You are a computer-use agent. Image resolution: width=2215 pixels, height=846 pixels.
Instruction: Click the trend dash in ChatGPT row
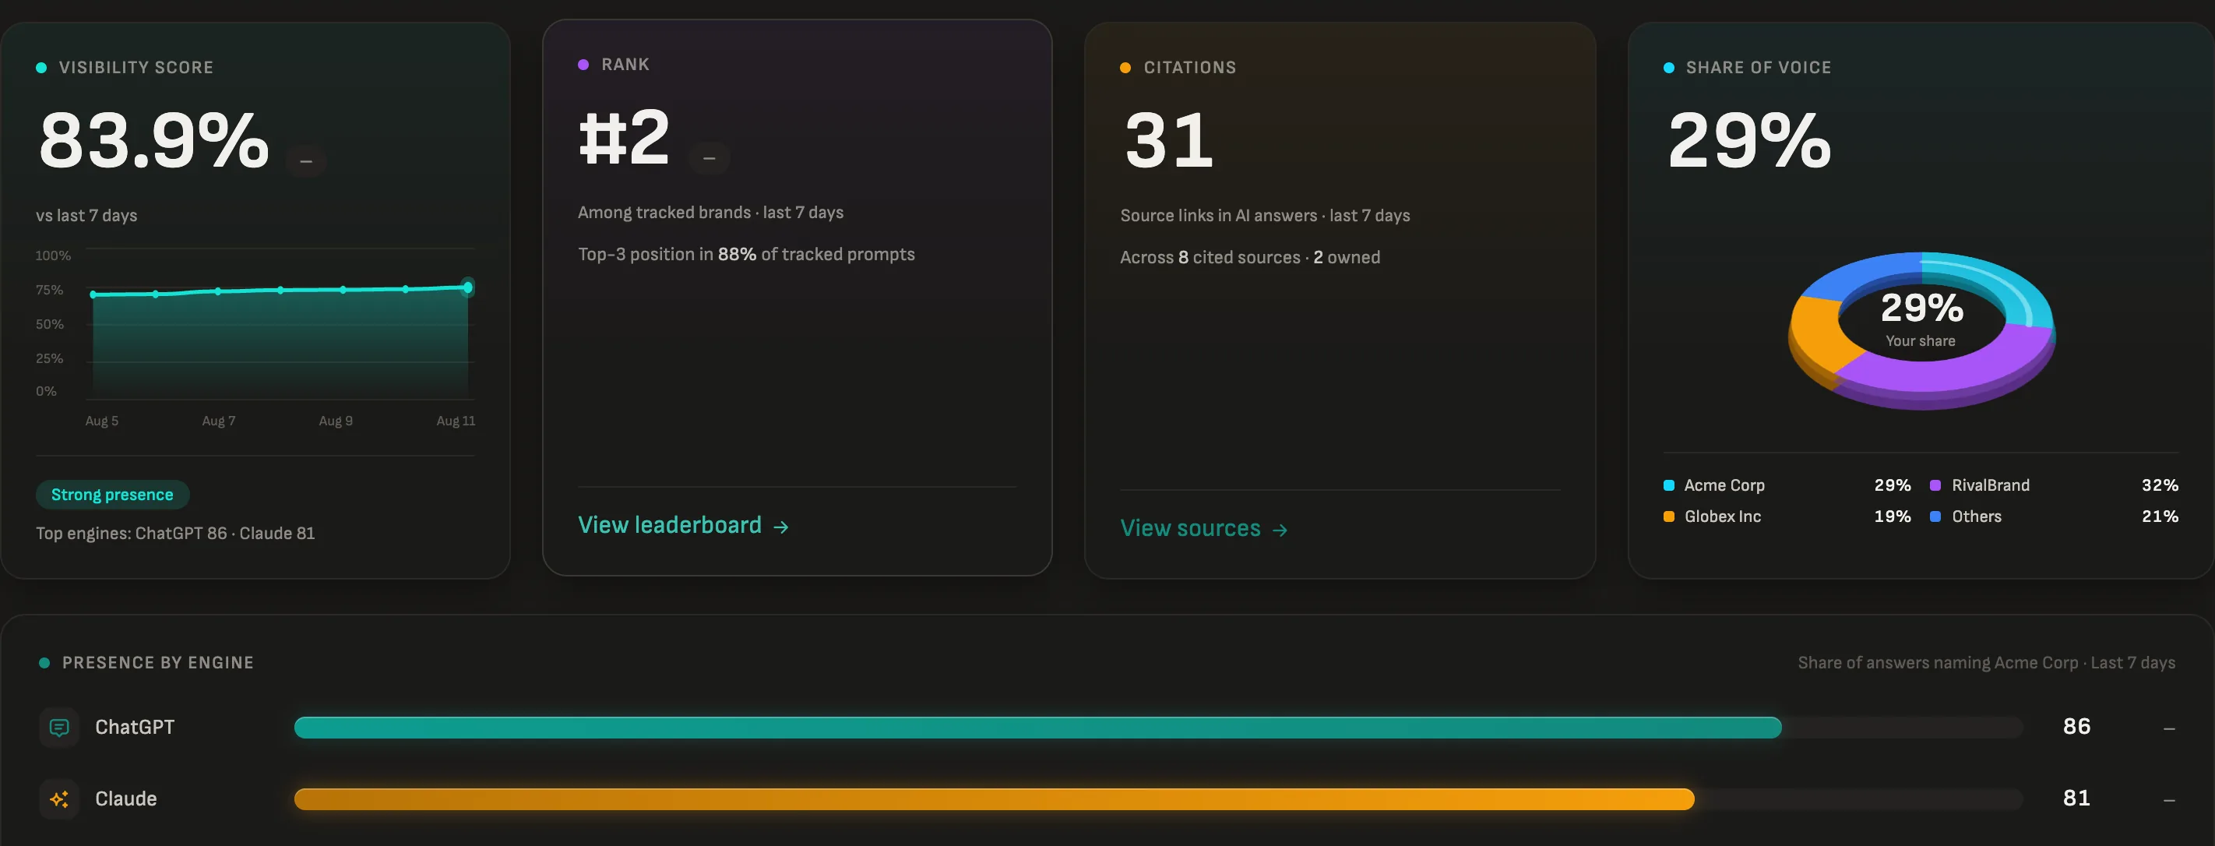point(2169,728)
